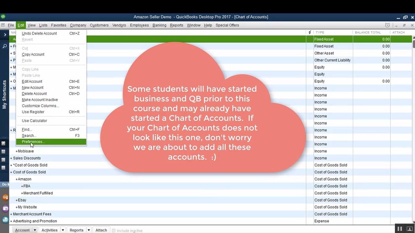The image size is (415, 233).
Task: Expand the My Shortcuts sidebar arrow
Action: (x=5, y=35)
